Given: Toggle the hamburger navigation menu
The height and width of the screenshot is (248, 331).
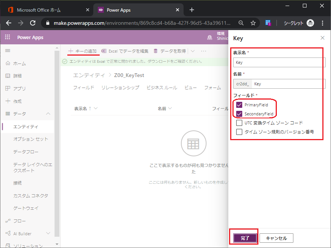Looking at the screenshot, I should pos(8,51).
